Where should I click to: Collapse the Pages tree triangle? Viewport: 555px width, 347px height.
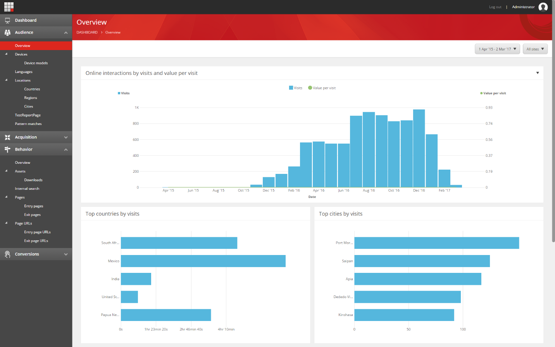pyautogui.click(x=6, y=197)
